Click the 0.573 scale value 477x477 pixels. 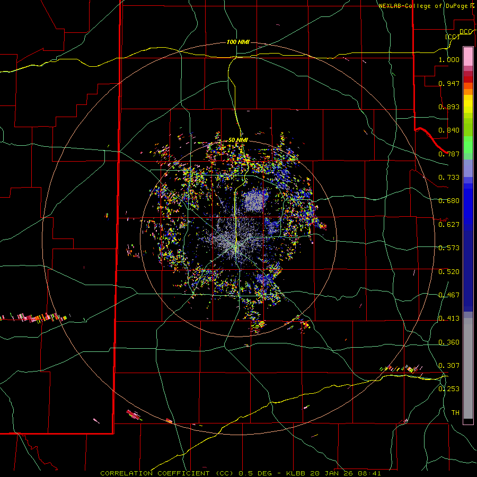coord(449,248)
